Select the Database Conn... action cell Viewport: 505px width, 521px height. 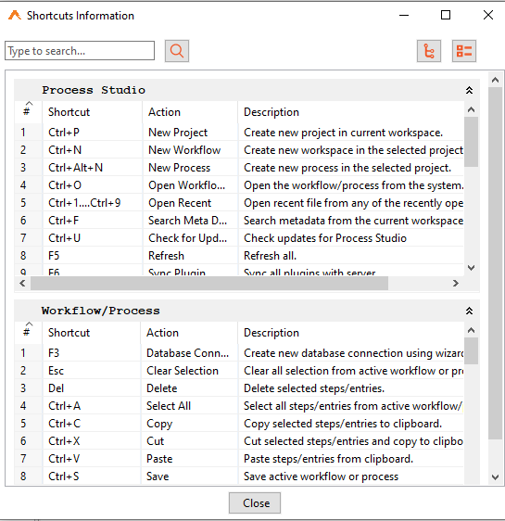click(189, 353)
